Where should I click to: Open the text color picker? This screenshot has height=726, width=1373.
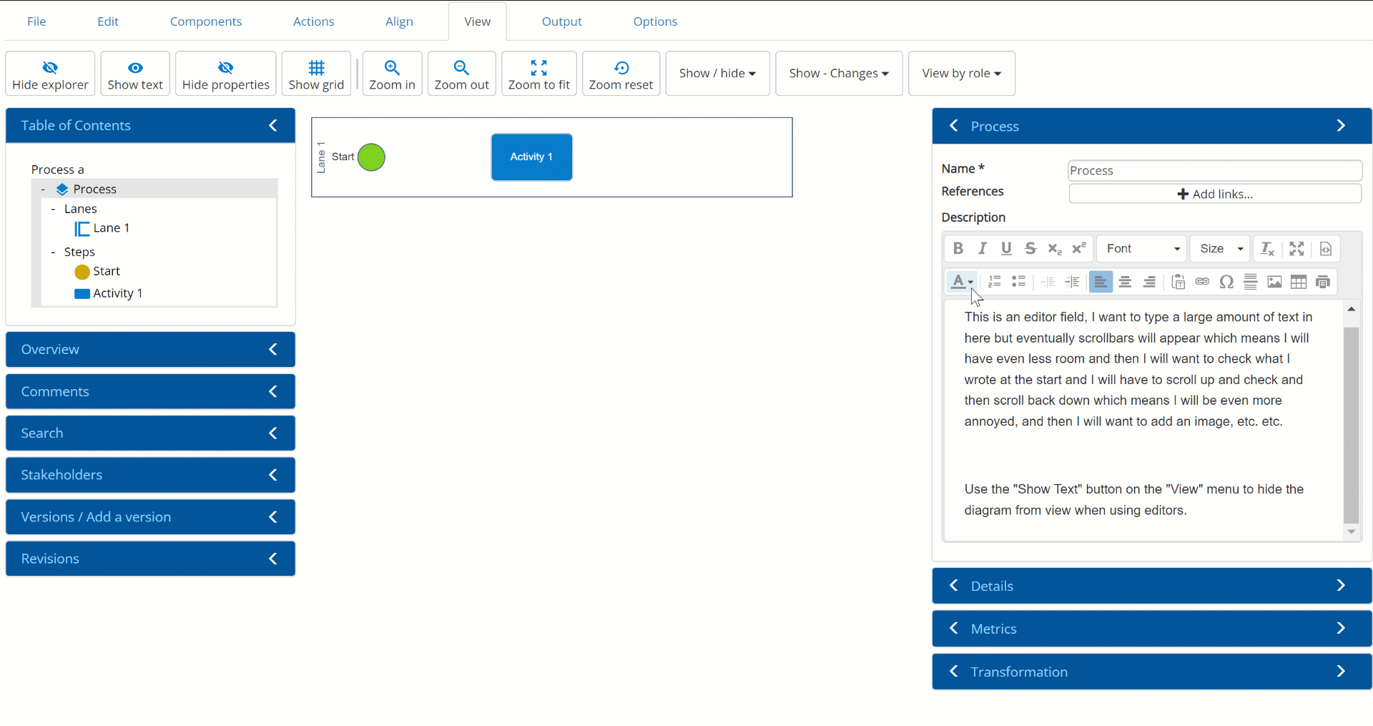point(962,282)
